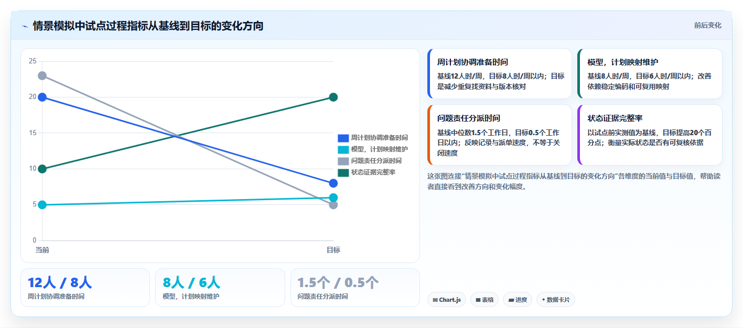
Task: Click legend label 状态证据完整率
Action: 373,172
